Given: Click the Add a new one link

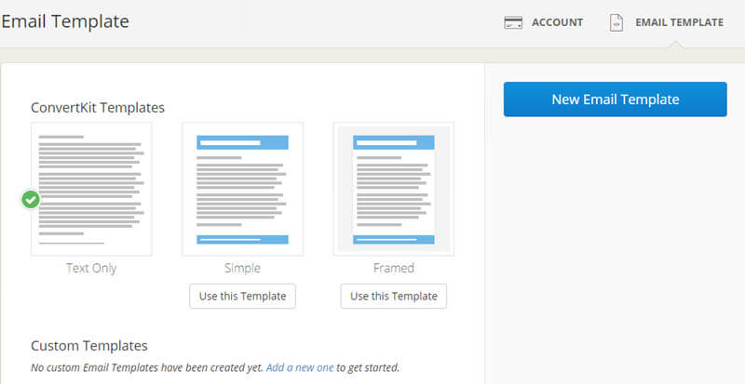Looking at the screenshot, I should point(300,367).
